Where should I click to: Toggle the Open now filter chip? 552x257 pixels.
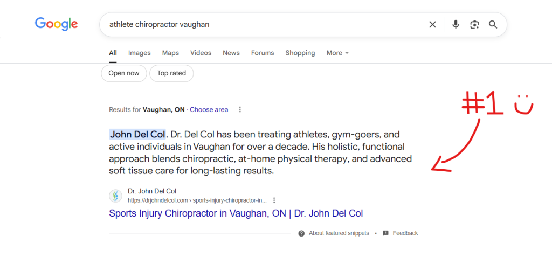(124, 73)
